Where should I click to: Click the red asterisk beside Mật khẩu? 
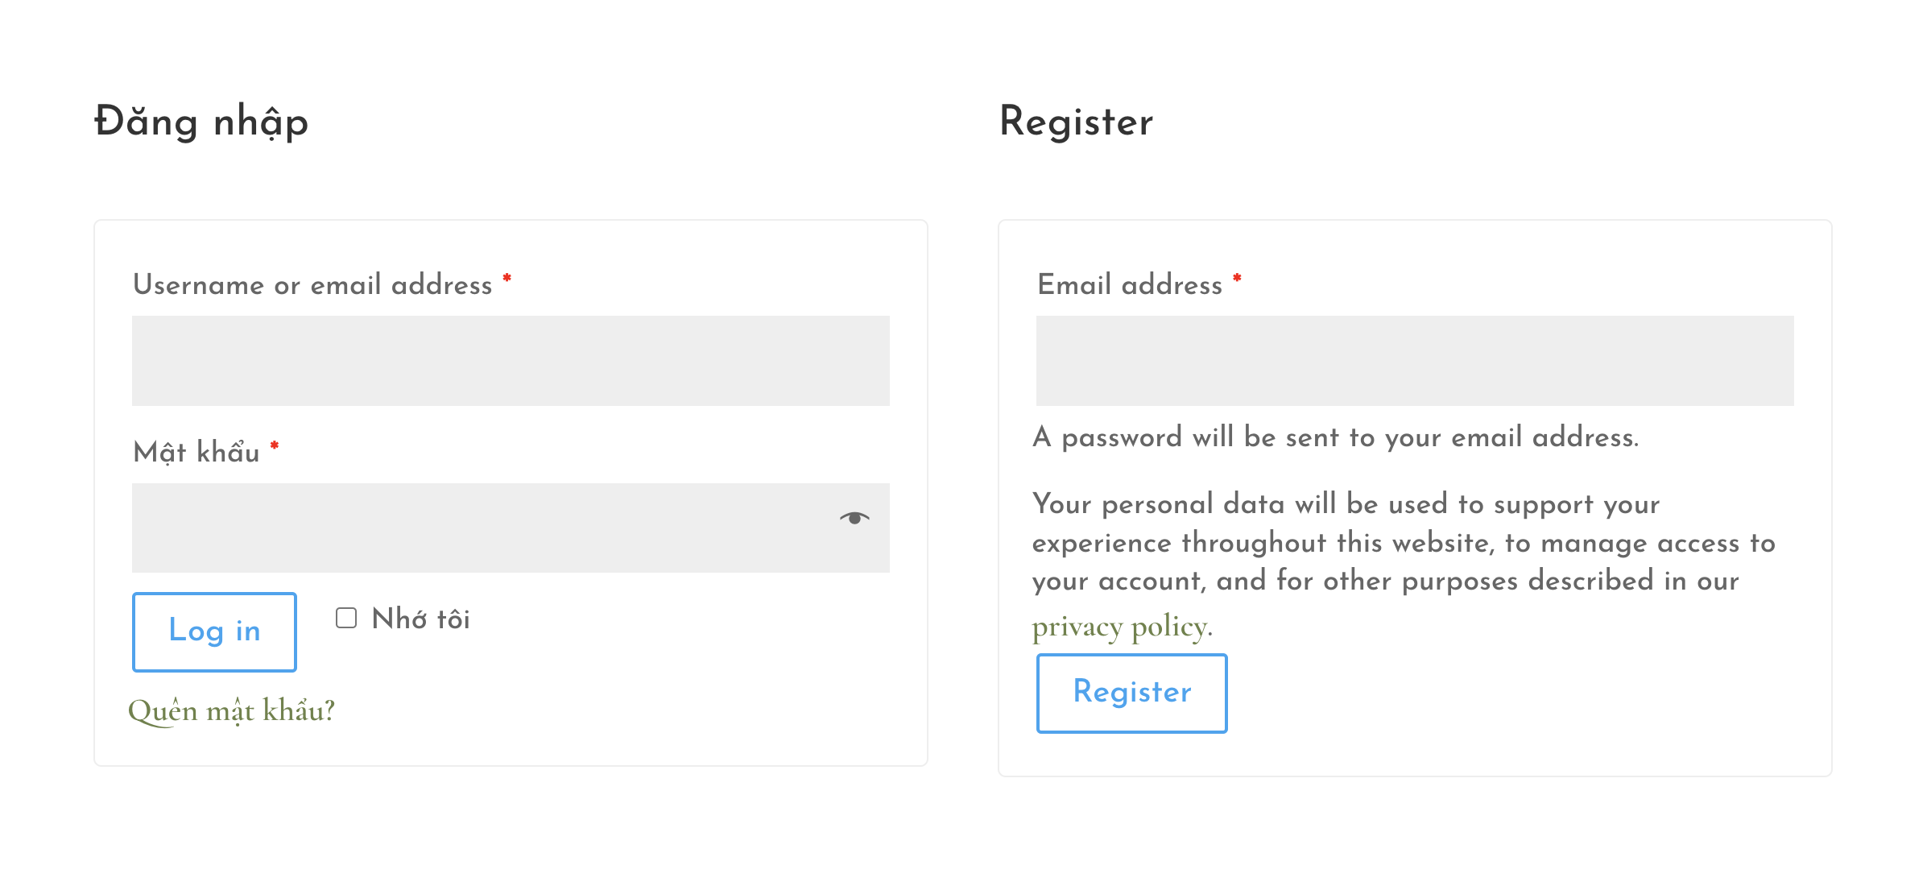point(275,445)
